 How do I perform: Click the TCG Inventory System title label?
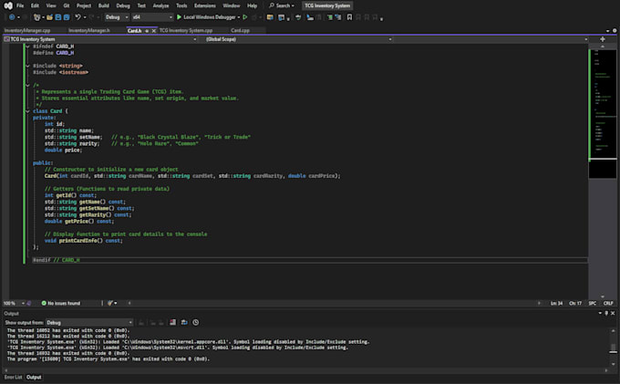327,5
